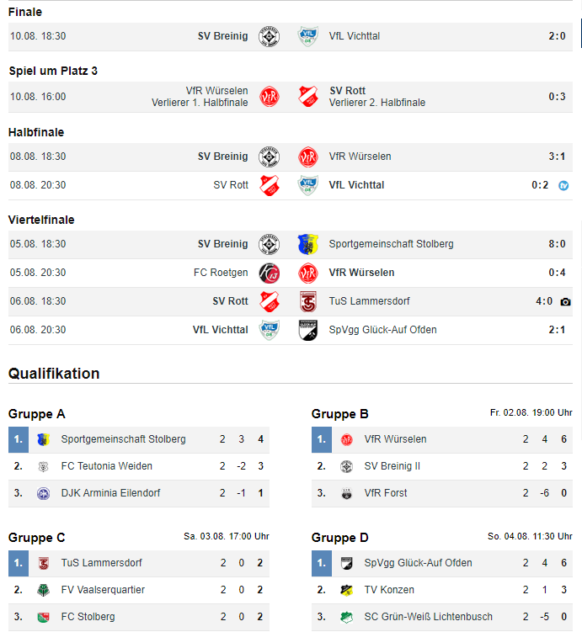The image size is (582, 632).
Task: Open FC Stolberg in Gruppe C table
Action: coord(88,617)
